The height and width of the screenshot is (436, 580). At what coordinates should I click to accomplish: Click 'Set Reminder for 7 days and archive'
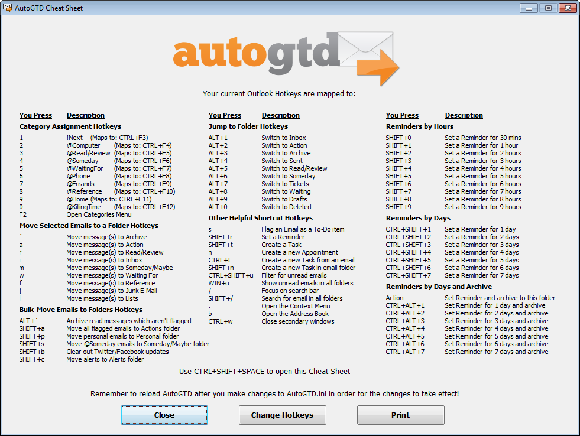497,352
